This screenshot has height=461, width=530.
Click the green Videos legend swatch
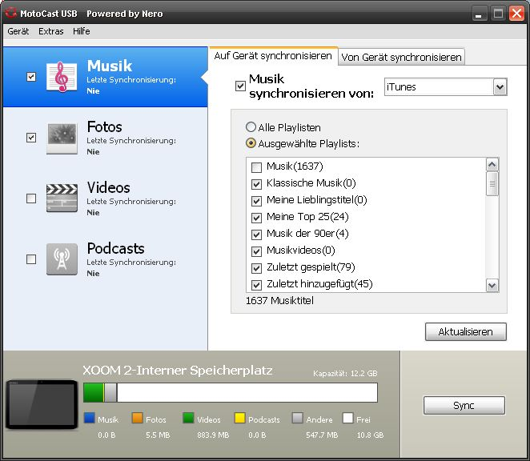188,418
